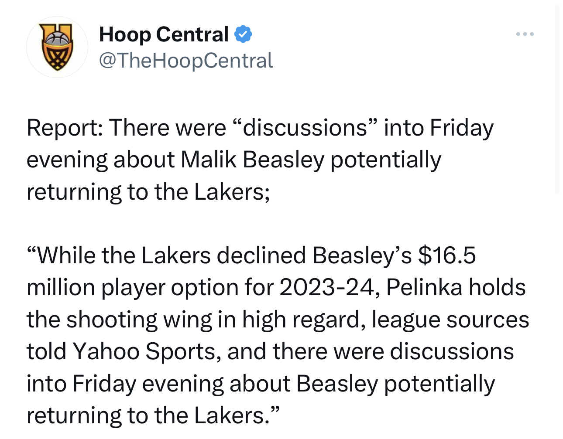Open the three-dot more options menu

coord(525,34)
